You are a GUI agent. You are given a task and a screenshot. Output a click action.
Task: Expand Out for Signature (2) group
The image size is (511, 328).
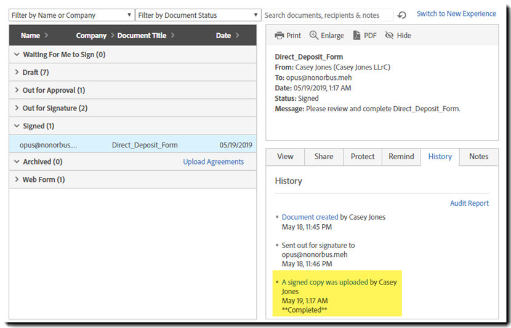click(54, 108)
